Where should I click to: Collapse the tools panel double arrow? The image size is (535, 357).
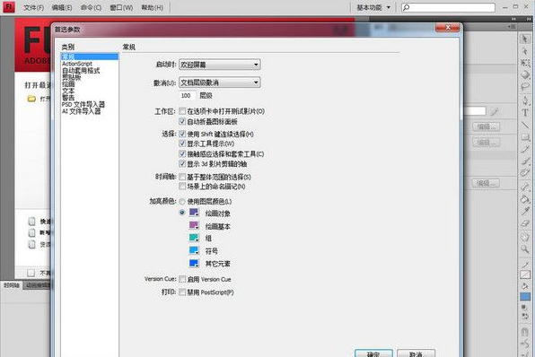coord(529,20)
